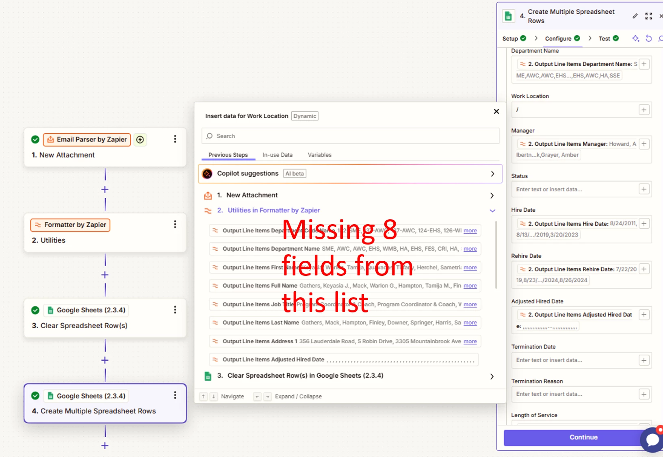This screenshot has height=457, width=663.
Task: Click Google Sheets badge on step 4 card
Action: (87, 396)
